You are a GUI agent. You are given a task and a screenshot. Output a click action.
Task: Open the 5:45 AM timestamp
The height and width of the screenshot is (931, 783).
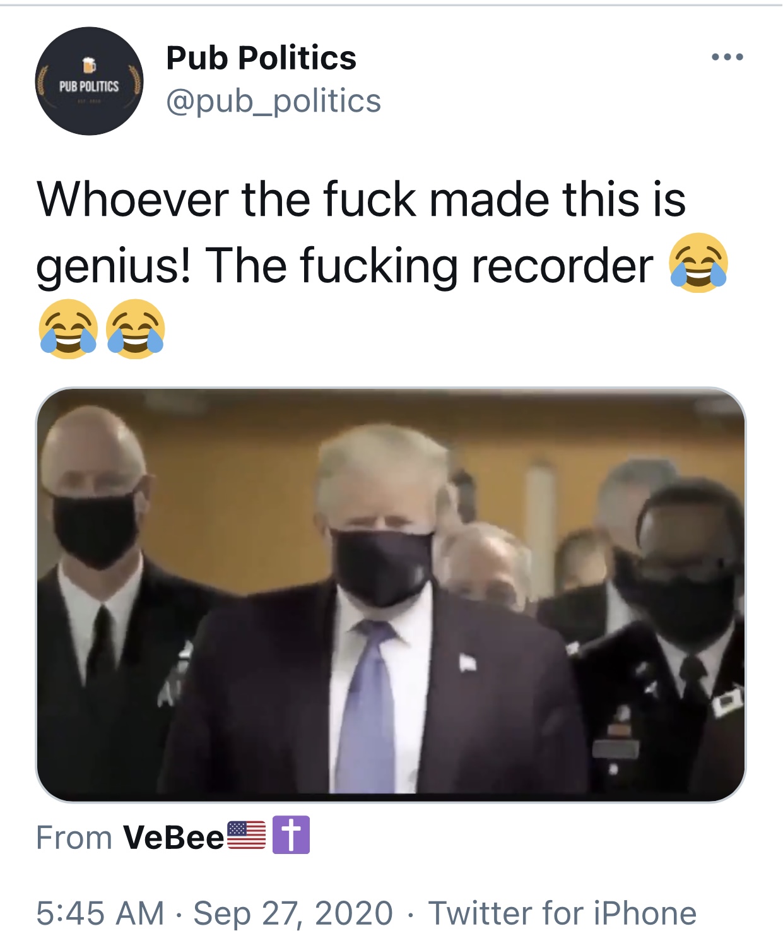click(100, 913)
